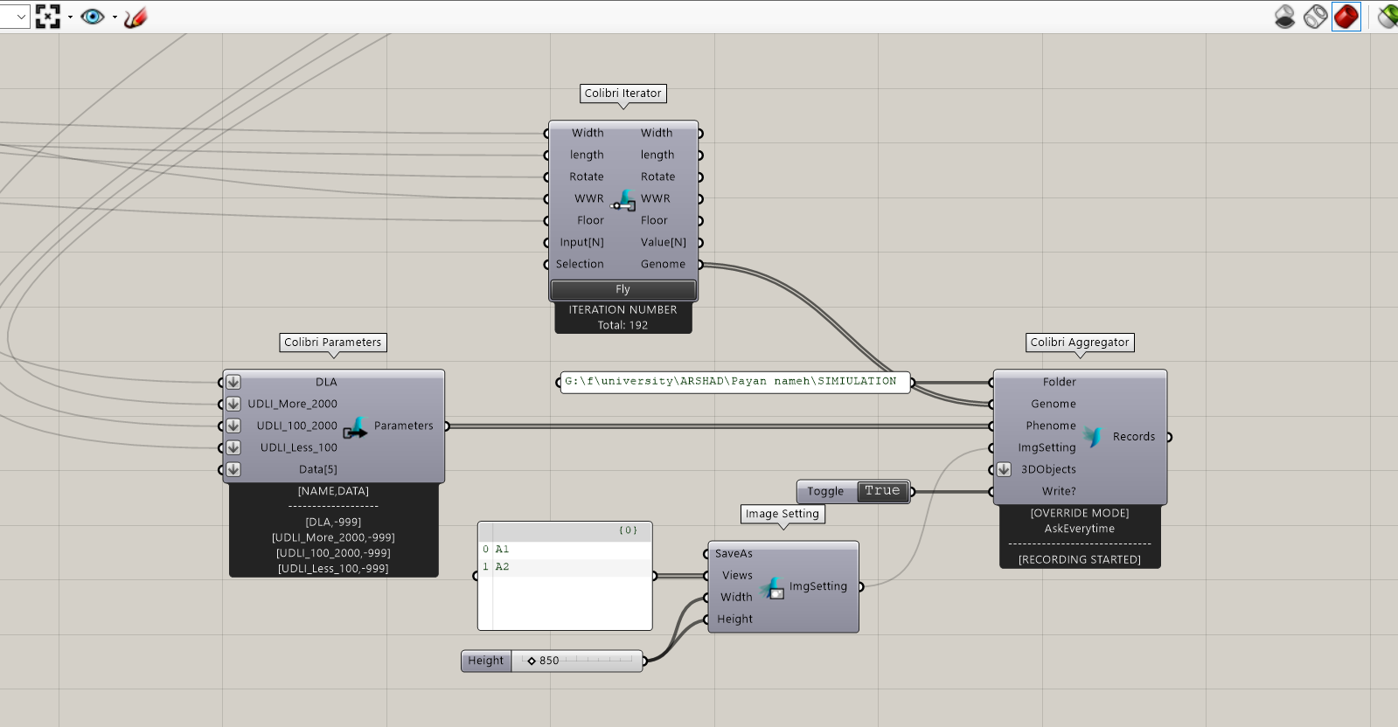
Task: Select row A1 in the views panel
Action: tap(565, 550)
